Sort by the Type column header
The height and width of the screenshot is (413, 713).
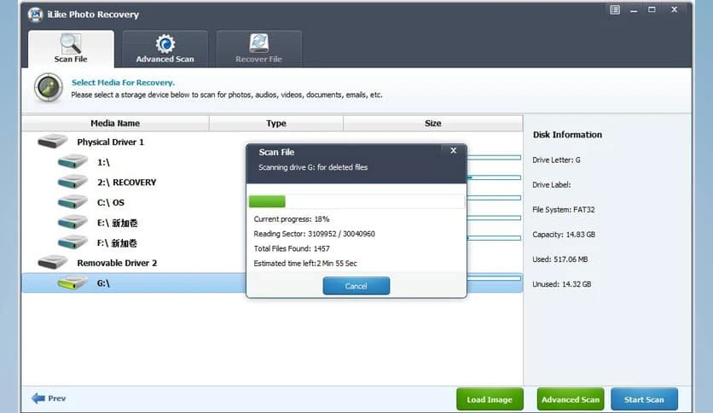coord(276,123)
